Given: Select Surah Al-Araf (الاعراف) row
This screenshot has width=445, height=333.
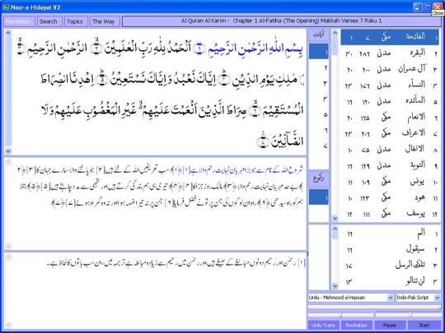Looking at the screenshot, I should click(390, 134).
